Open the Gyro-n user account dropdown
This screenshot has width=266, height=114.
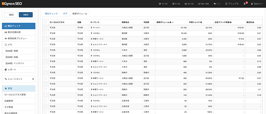tap(257, 4)
